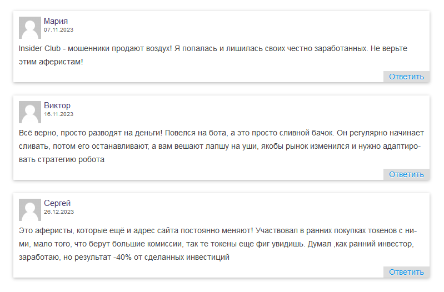The image size is (444, 292).
Task: Click Мария's avatar placeholder image
Action: [x=30, y=28]
